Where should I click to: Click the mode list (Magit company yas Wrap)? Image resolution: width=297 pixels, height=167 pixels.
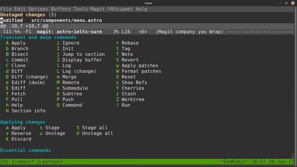tap(190, 32)
